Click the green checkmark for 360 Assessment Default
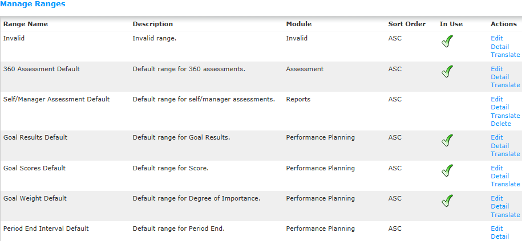Viewport: 522px width, 241px height. click(x=447, y=71)
